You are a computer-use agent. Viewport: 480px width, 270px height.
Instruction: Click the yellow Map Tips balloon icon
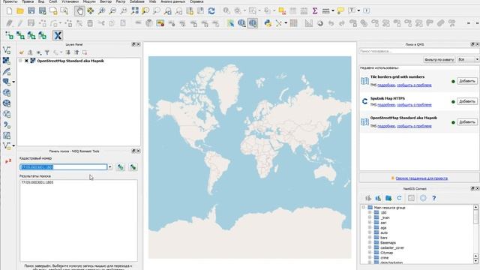(x=340, y=11)
